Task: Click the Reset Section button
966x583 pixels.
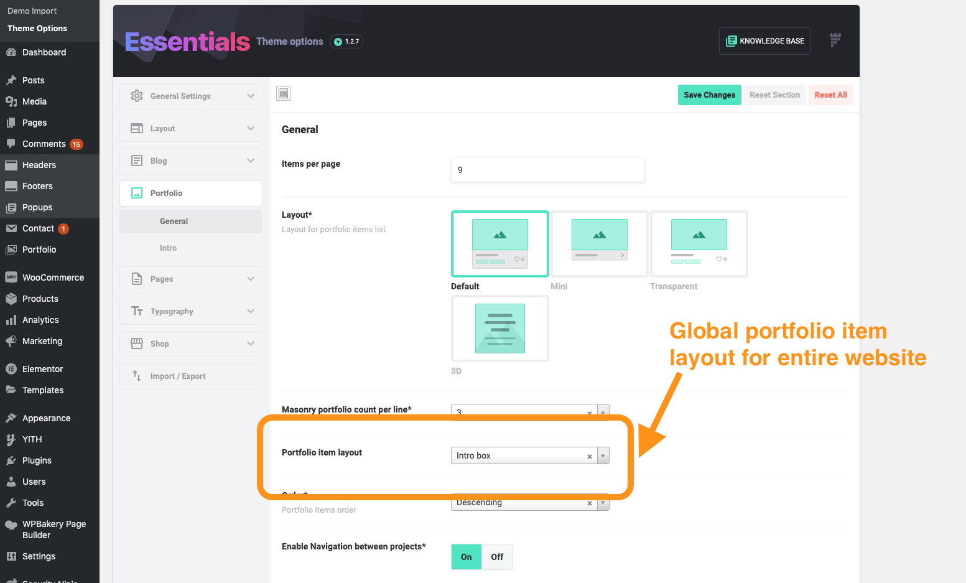Action: point(775,95)
